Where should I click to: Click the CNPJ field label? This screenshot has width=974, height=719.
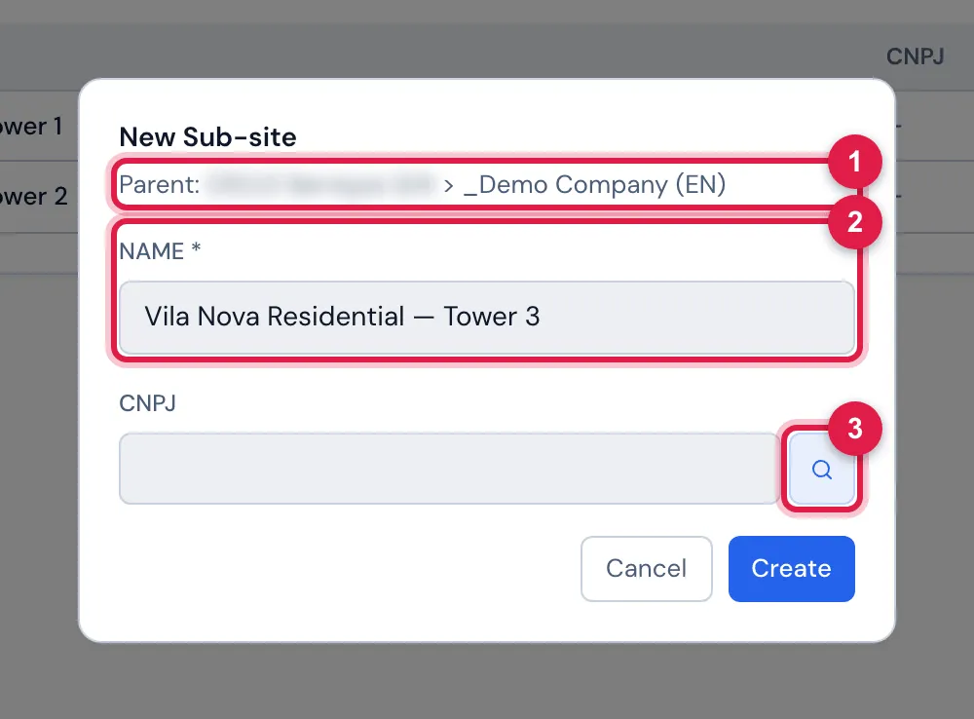tap(147, 403)
